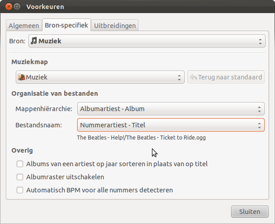
Task: Click Terug naar standaard button
Action: click(x=226, y=77)
